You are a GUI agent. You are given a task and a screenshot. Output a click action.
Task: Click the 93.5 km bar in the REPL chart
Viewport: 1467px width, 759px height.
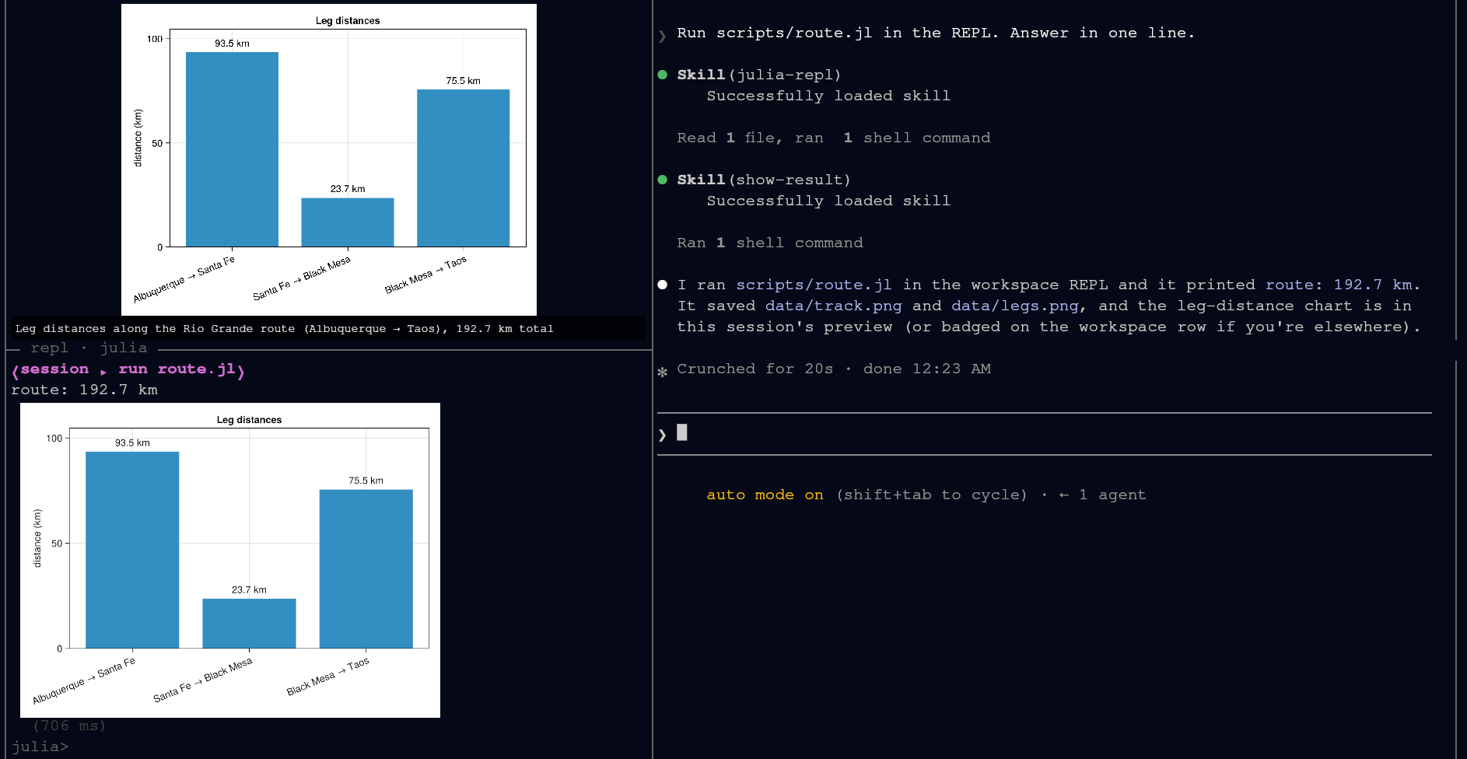tap(132, 550)
